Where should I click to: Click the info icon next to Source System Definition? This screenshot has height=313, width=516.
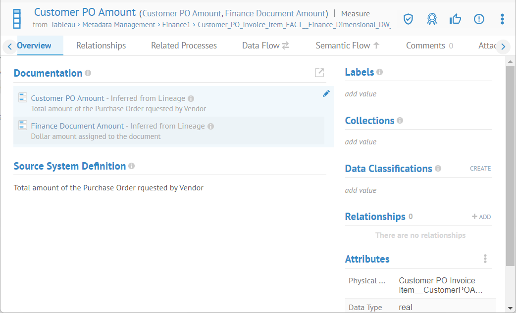click(x=131, y=166)
